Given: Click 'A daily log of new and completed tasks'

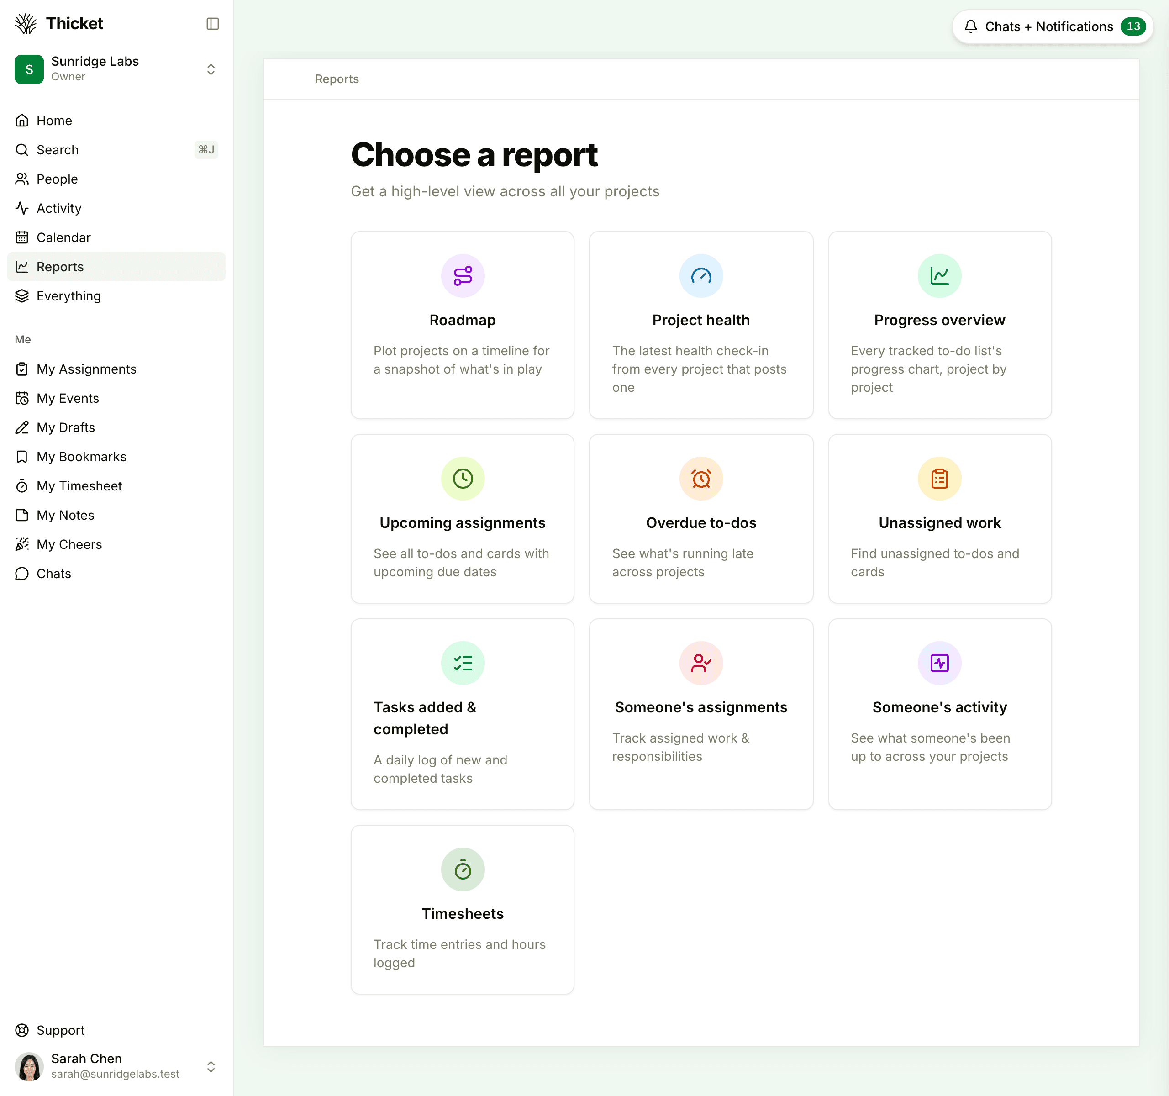Looking at the screenshot, I should point(441,769).
